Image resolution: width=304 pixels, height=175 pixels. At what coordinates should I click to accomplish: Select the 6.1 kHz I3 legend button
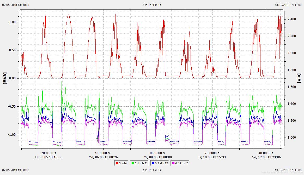(x=180, y=163)
